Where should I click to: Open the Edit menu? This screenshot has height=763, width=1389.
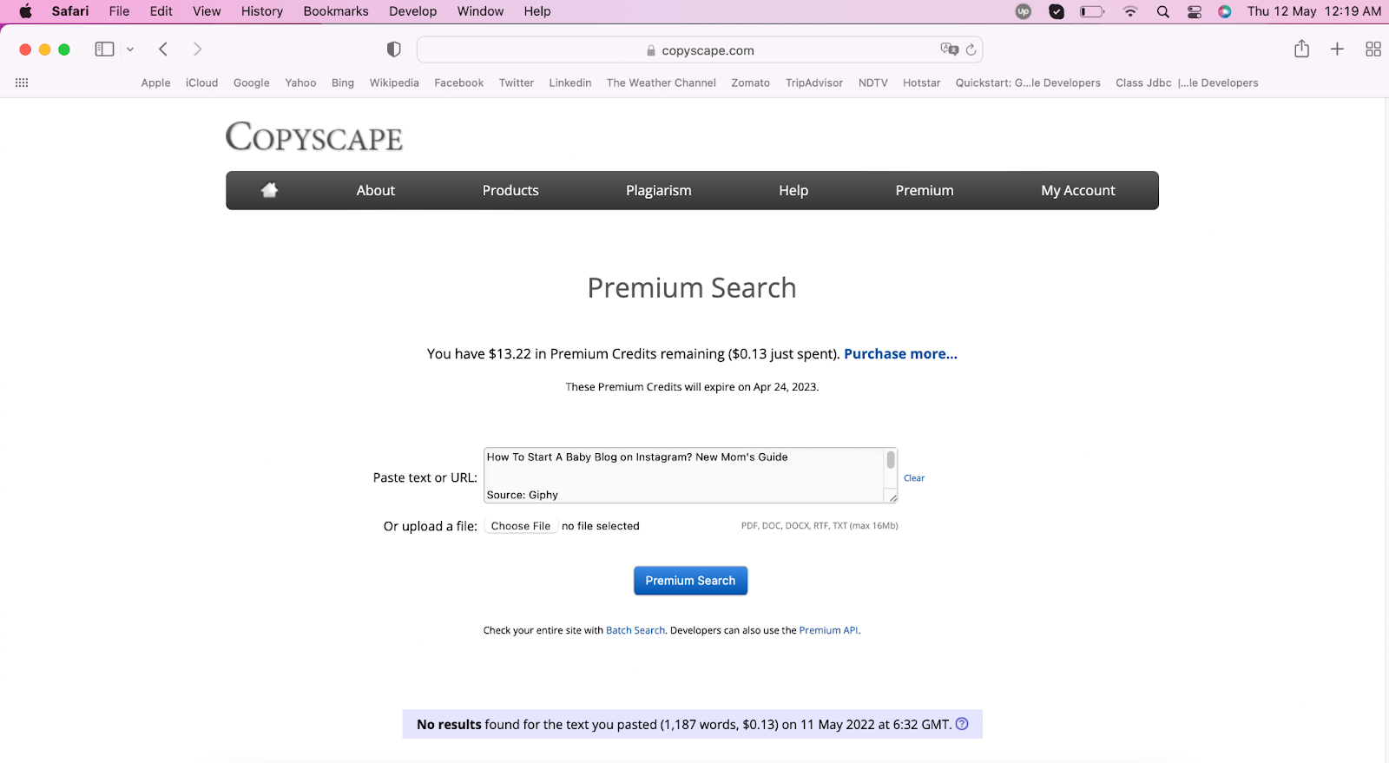pyautogui.click(x=161, y=11)
